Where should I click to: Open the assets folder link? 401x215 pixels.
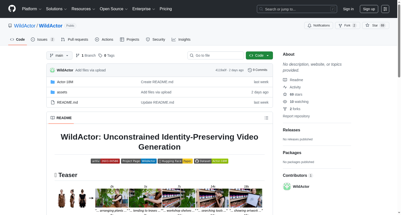(62, 92)
